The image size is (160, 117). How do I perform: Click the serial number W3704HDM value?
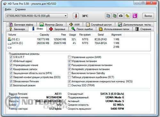tap(54, 98)
